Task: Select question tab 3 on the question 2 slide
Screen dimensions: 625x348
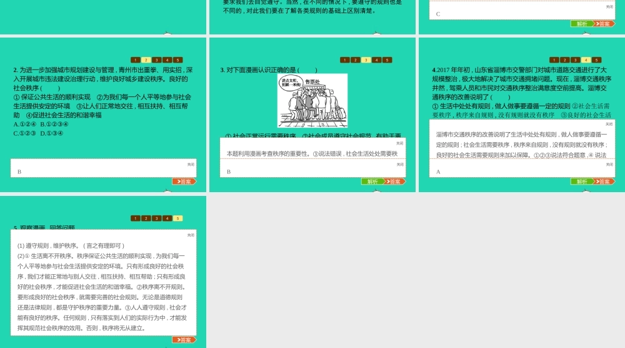Action: tap(157, 60)
